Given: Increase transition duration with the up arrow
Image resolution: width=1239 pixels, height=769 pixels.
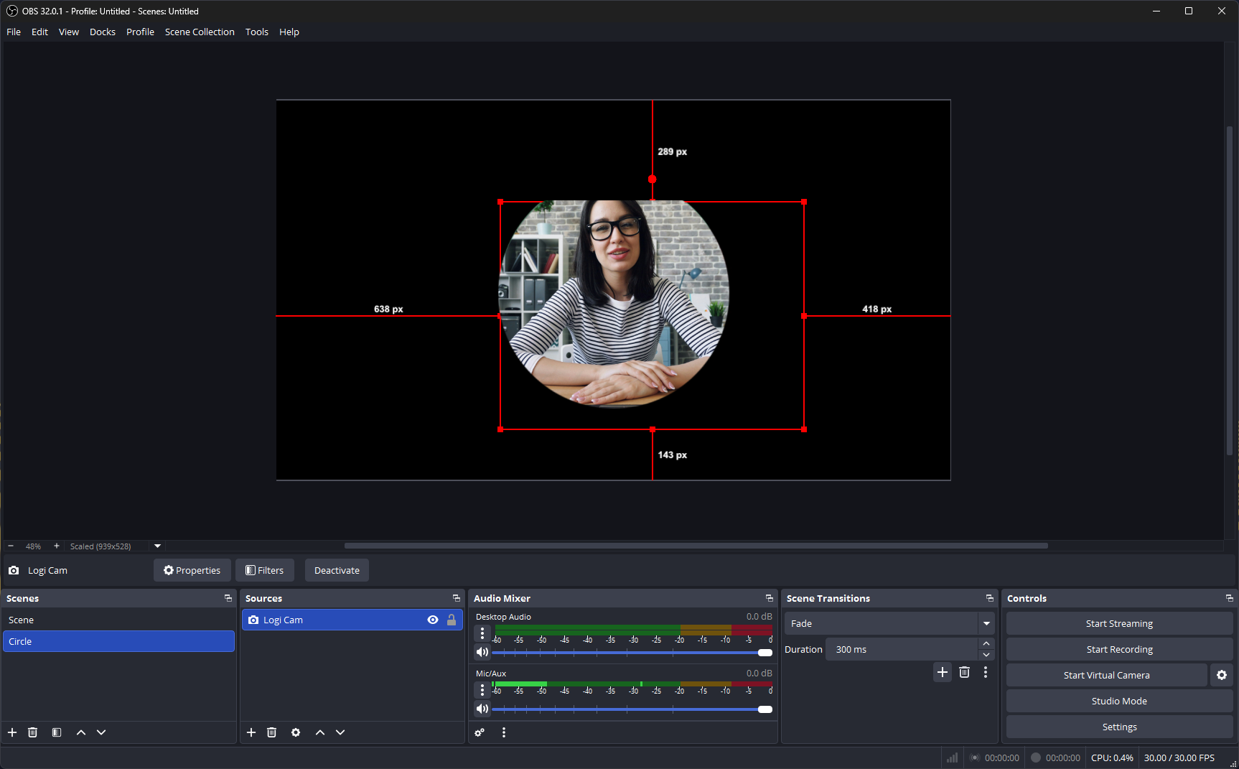Looking at the screenshot, I should [x=986, y=644].
